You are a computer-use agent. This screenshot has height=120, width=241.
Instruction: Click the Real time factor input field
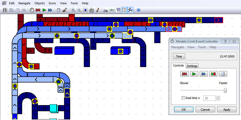[209, 98]
